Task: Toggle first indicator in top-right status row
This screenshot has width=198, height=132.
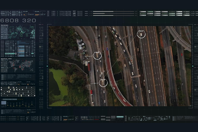Action: 143,12
